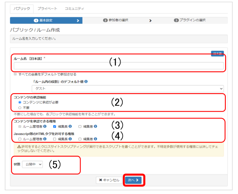Click info icon next to ルーム管理者 under コンテンツを承認できる権限
Viewport: 238px width, 194px height.
[45, 126]
